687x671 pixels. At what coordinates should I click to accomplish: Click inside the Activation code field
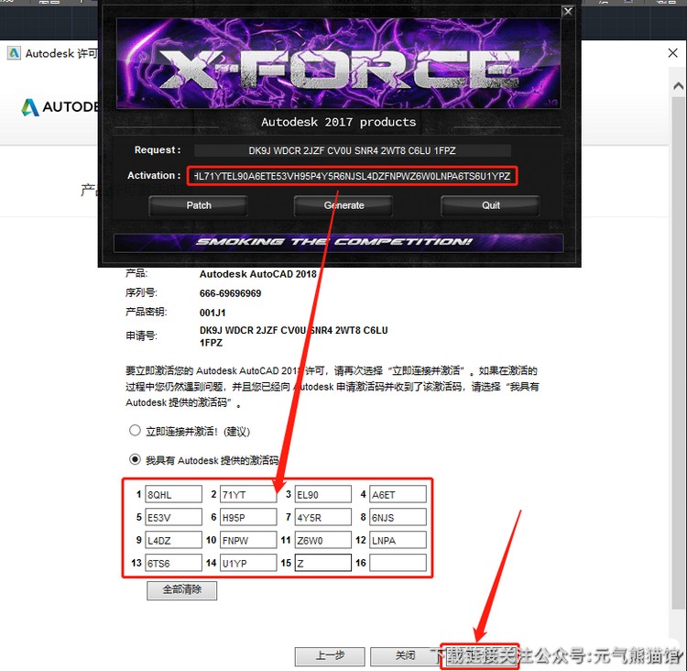pyautogui.click(x=353, y=175)
